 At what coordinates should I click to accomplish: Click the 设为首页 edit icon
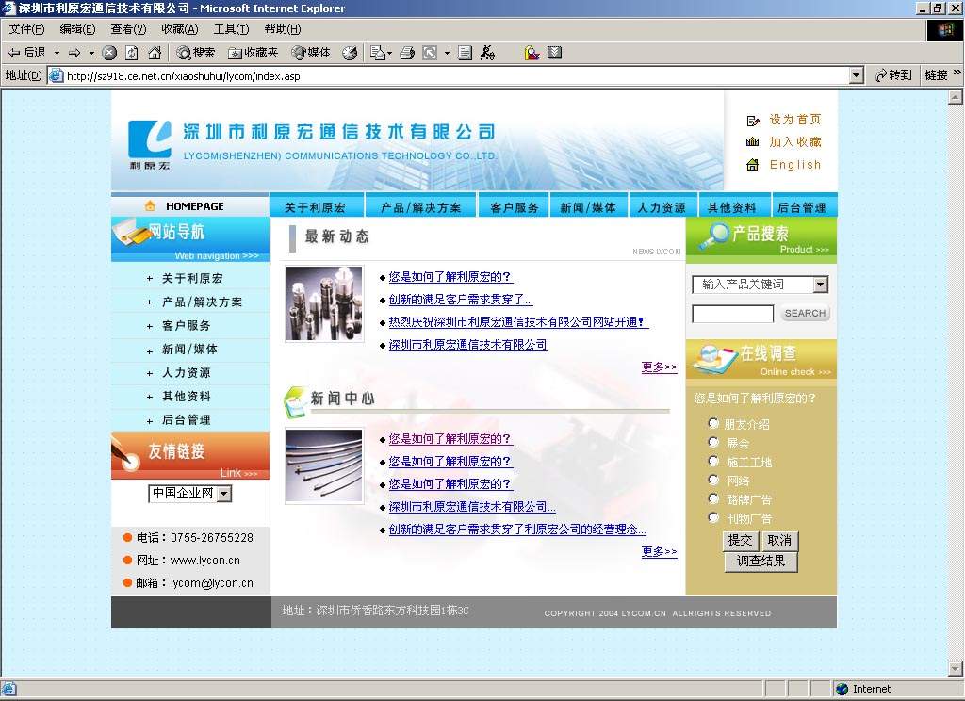(x=753, y=121)
